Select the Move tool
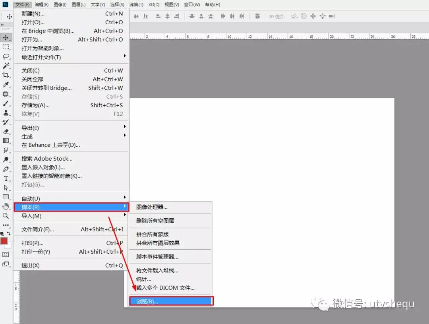Screen dimensions: 429x324 6,38
